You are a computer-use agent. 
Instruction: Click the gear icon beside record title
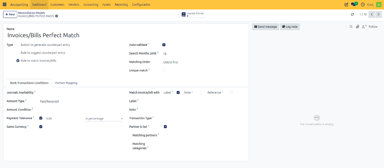coord(57,16)
